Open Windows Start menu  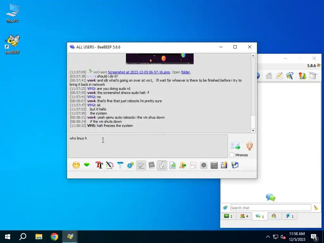tap(8, 237)
